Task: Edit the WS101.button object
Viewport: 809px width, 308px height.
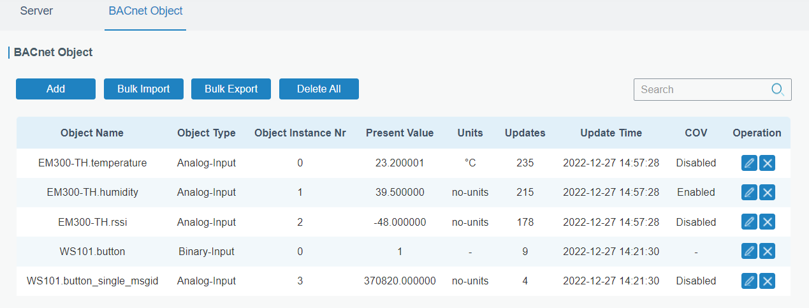Action: [x=749, y=252]
